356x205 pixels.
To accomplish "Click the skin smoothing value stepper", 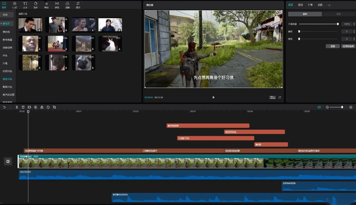I will (354, 31).
